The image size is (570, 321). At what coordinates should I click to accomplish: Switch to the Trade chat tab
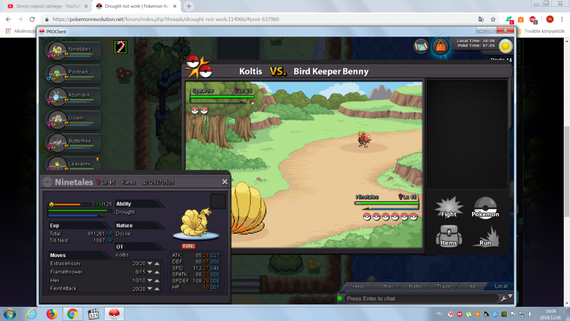point(443,286)
